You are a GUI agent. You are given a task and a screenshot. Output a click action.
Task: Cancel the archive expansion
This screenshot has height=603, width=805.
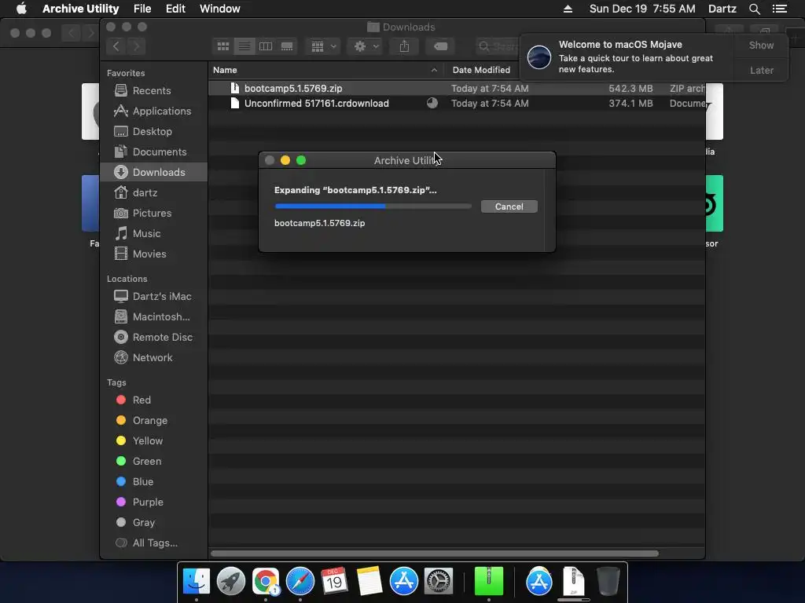(x=509, y=206)
